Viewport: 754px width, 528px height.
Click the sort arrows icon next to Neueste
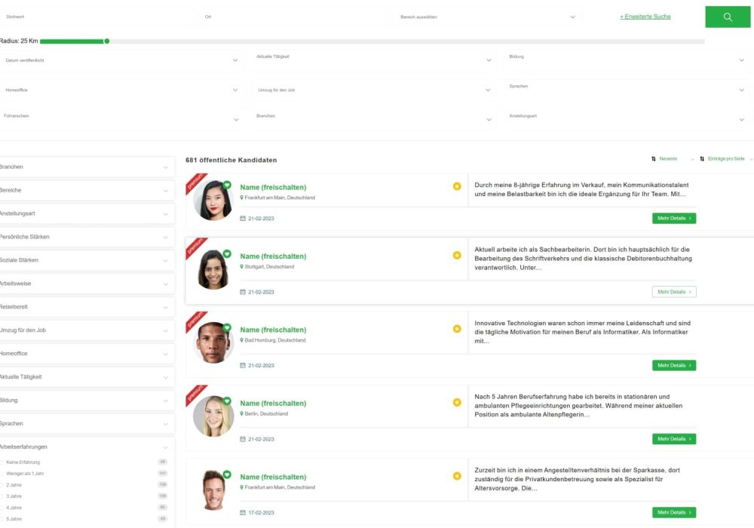pyautogui.click(x=654, y=159)
